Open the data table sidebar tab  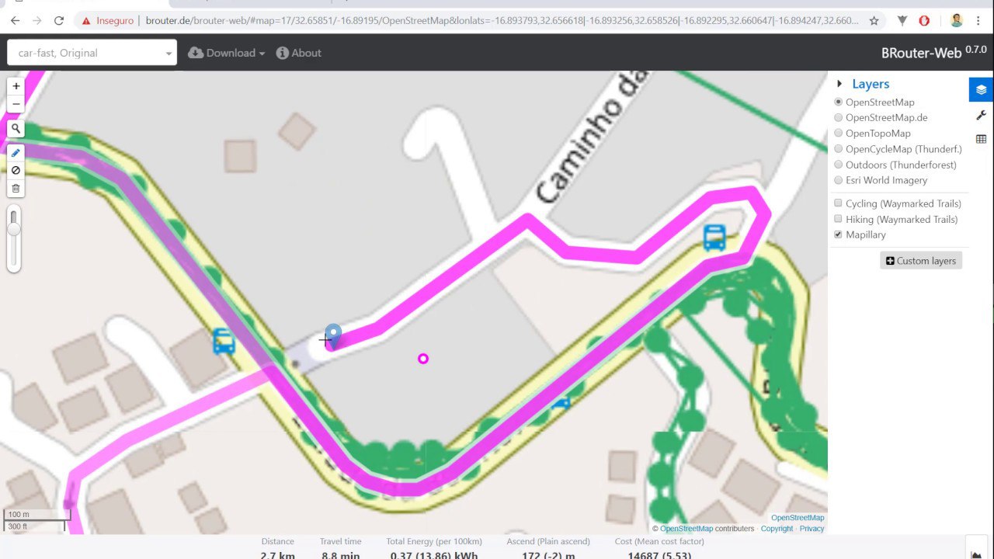tap(982, 139)
